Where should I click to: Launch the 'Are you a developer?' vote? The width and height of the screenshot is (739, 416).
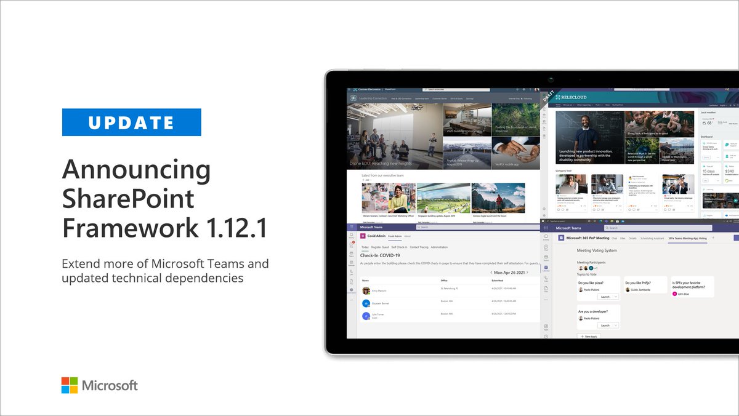(x=605, y=325)
